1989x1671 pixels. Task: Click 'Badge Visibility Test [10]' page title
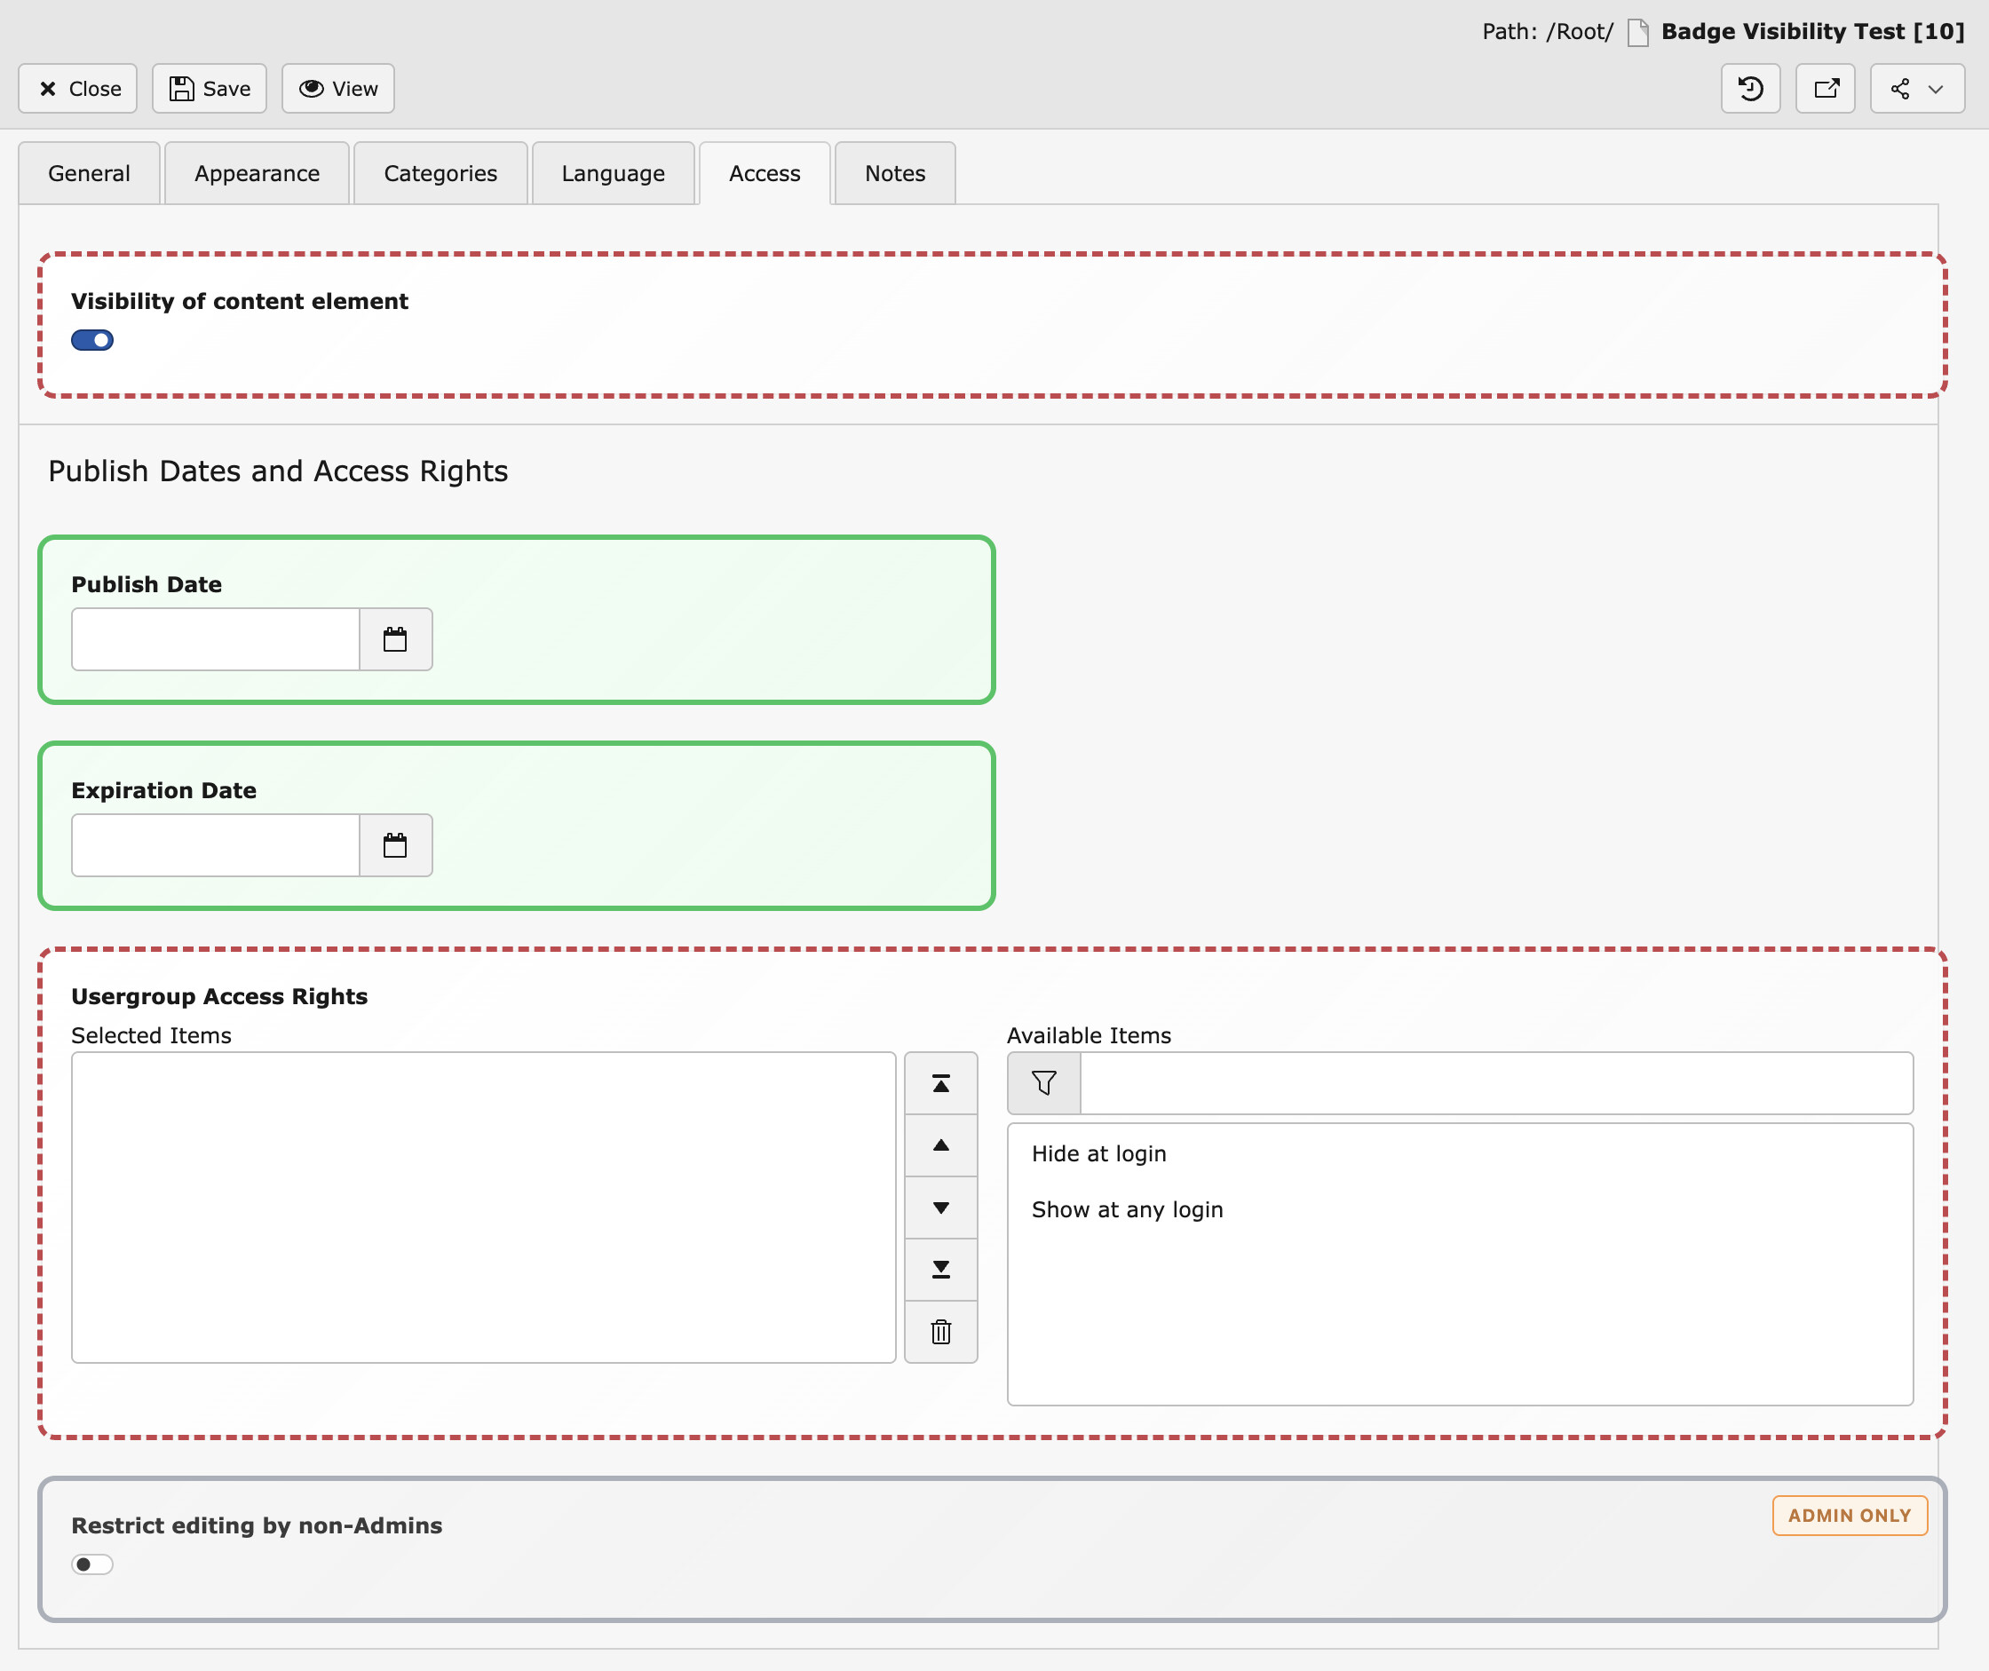coord(1813,31)
